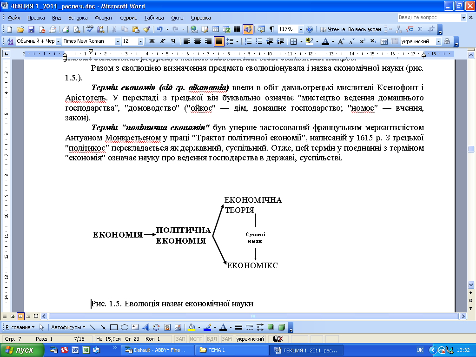Toggle bold formatting Ж
This screenshot has height=357, width=476.
[152, 41]
